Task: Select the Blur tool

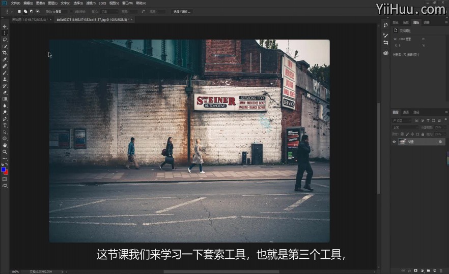Action: point(5,106)
